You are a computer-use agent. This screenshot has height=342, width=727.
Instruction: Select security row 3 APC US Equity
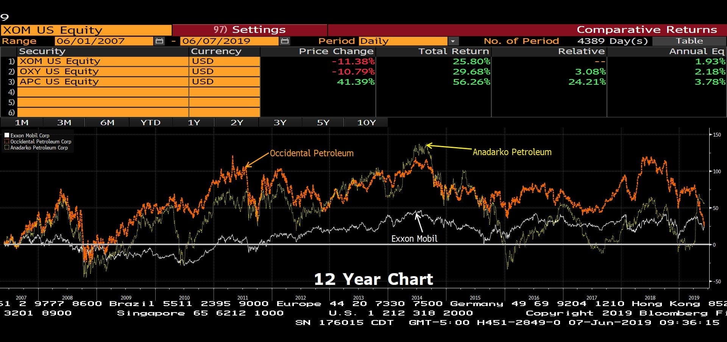[103, 82]
